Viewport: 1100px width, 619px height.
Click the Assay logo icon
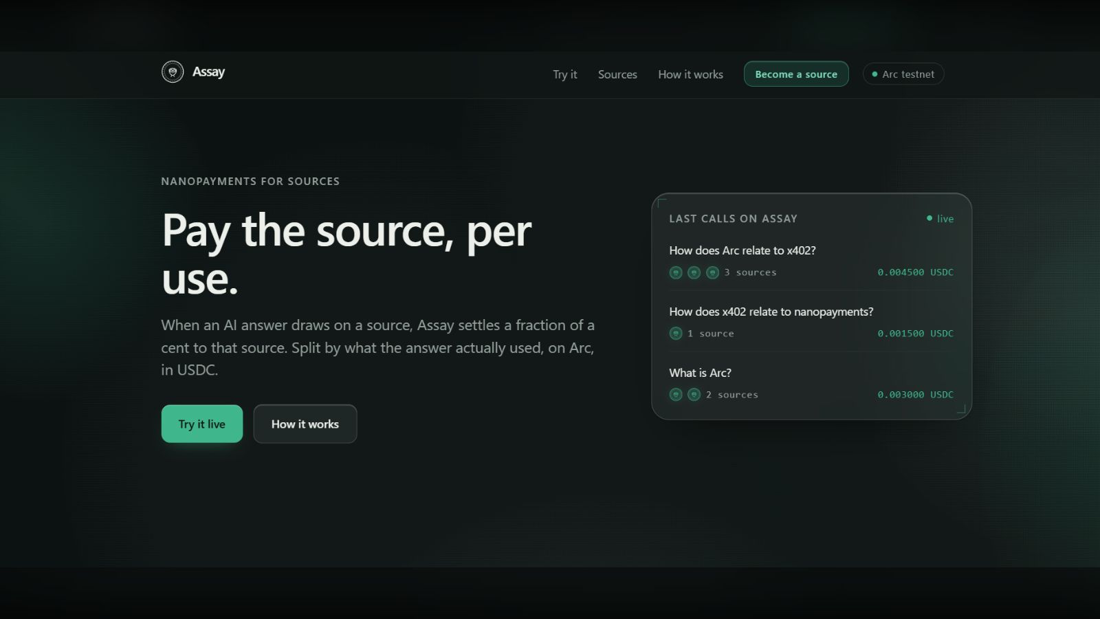click(173, 72)
